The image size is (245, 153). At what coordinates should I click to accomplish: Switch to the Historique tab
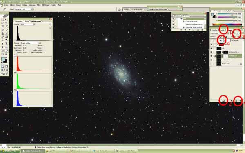pyautogui.click(x=177, y=16)
